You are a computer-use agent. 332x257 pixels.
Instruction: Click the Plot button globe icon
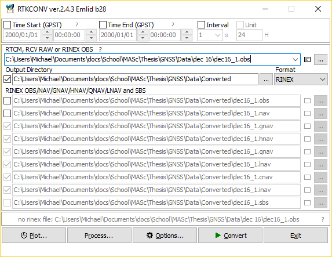tap(24, 235)
